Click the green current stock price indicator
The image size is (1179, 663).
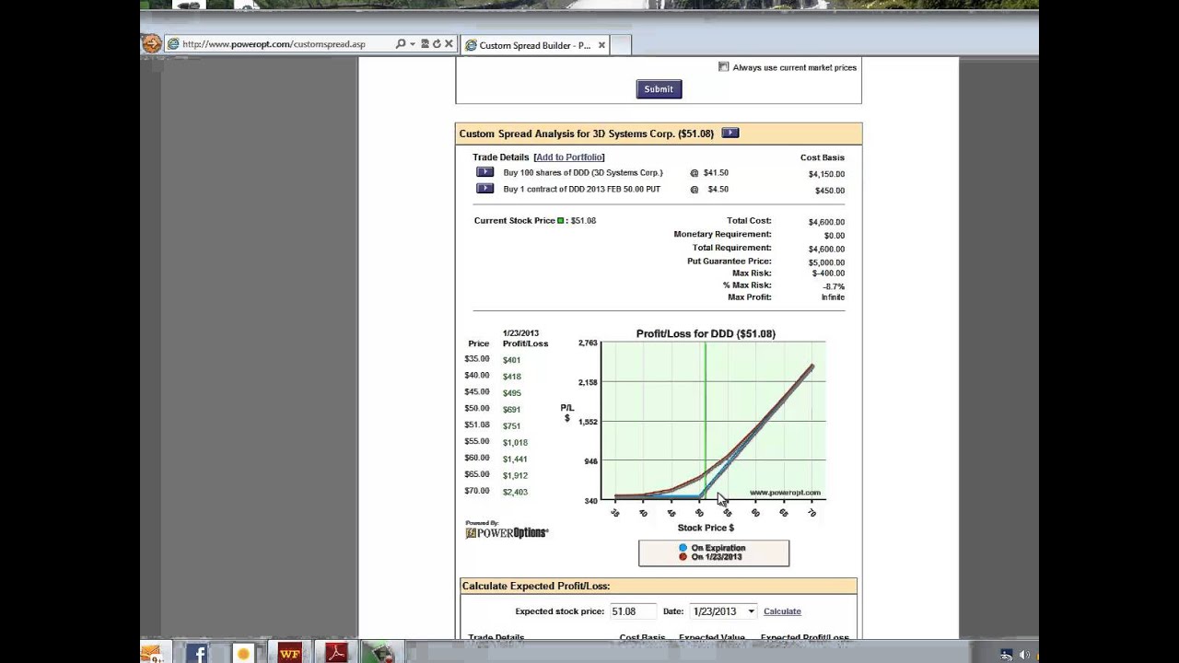[x=560, y=221]
